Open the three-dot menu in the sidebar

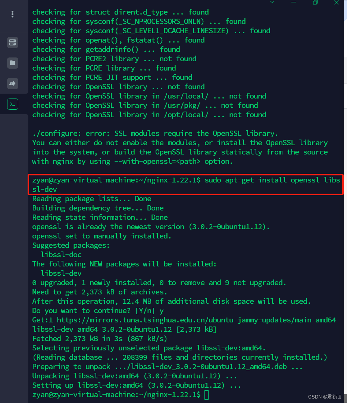point(12,14)
